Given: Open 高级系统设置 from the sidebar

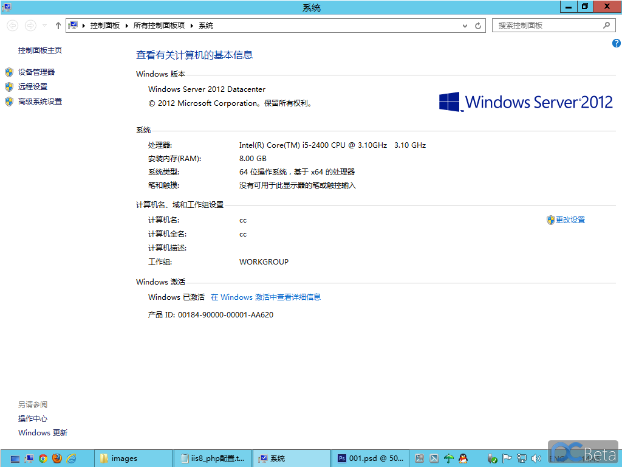Looking at the screenshot, I should [40, 102].
